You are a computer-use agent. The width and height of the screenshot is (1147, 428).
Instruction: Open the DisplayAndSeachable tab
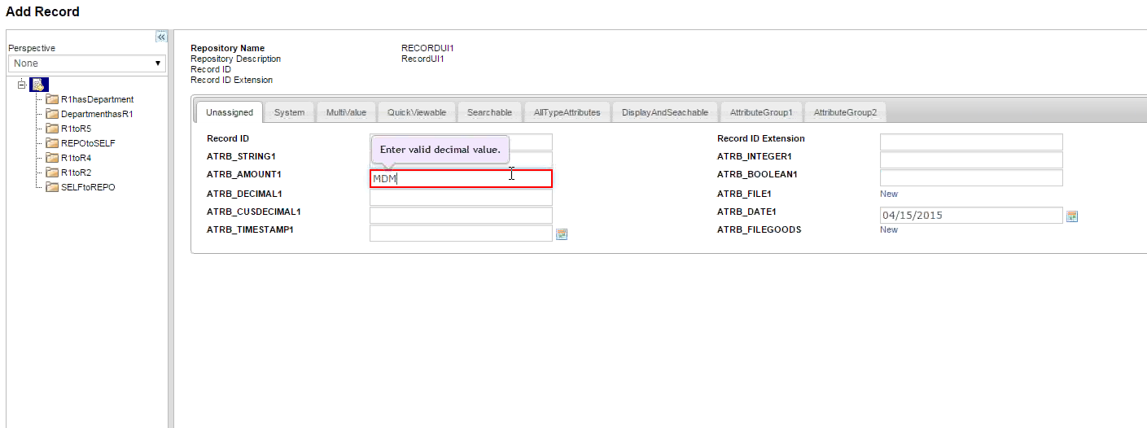pos(665,112)
